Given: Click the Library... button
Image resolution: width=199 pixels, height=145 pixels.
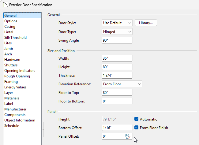Looking at the screenshot, I should click(146, 23).
